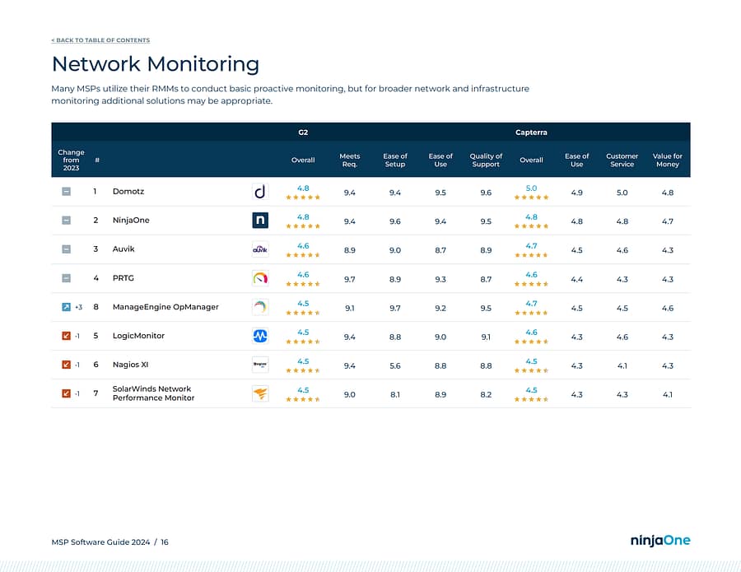Click the up-arrow change indicator for ManageEngine
741x572 pixels.
click(67, 307)
